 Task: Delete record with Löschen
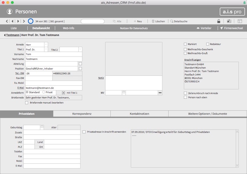coord(158,21)
